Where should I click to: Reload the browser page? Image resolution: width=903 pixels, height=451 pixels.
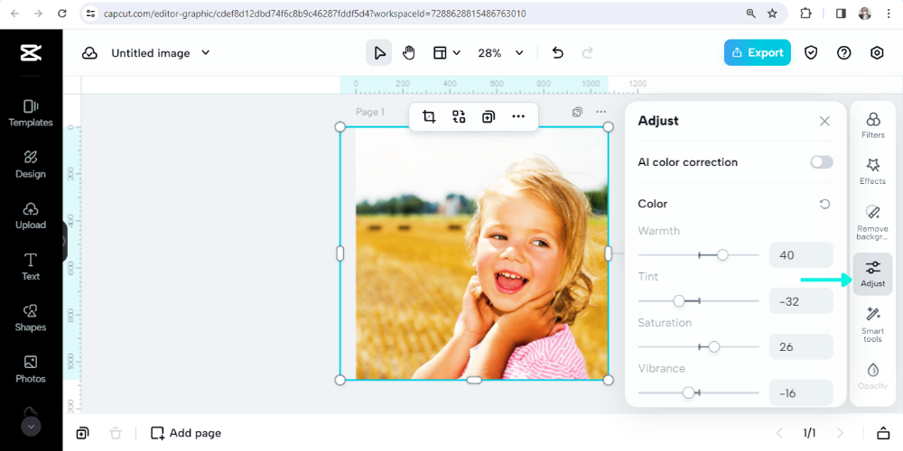tap(62, 14)
